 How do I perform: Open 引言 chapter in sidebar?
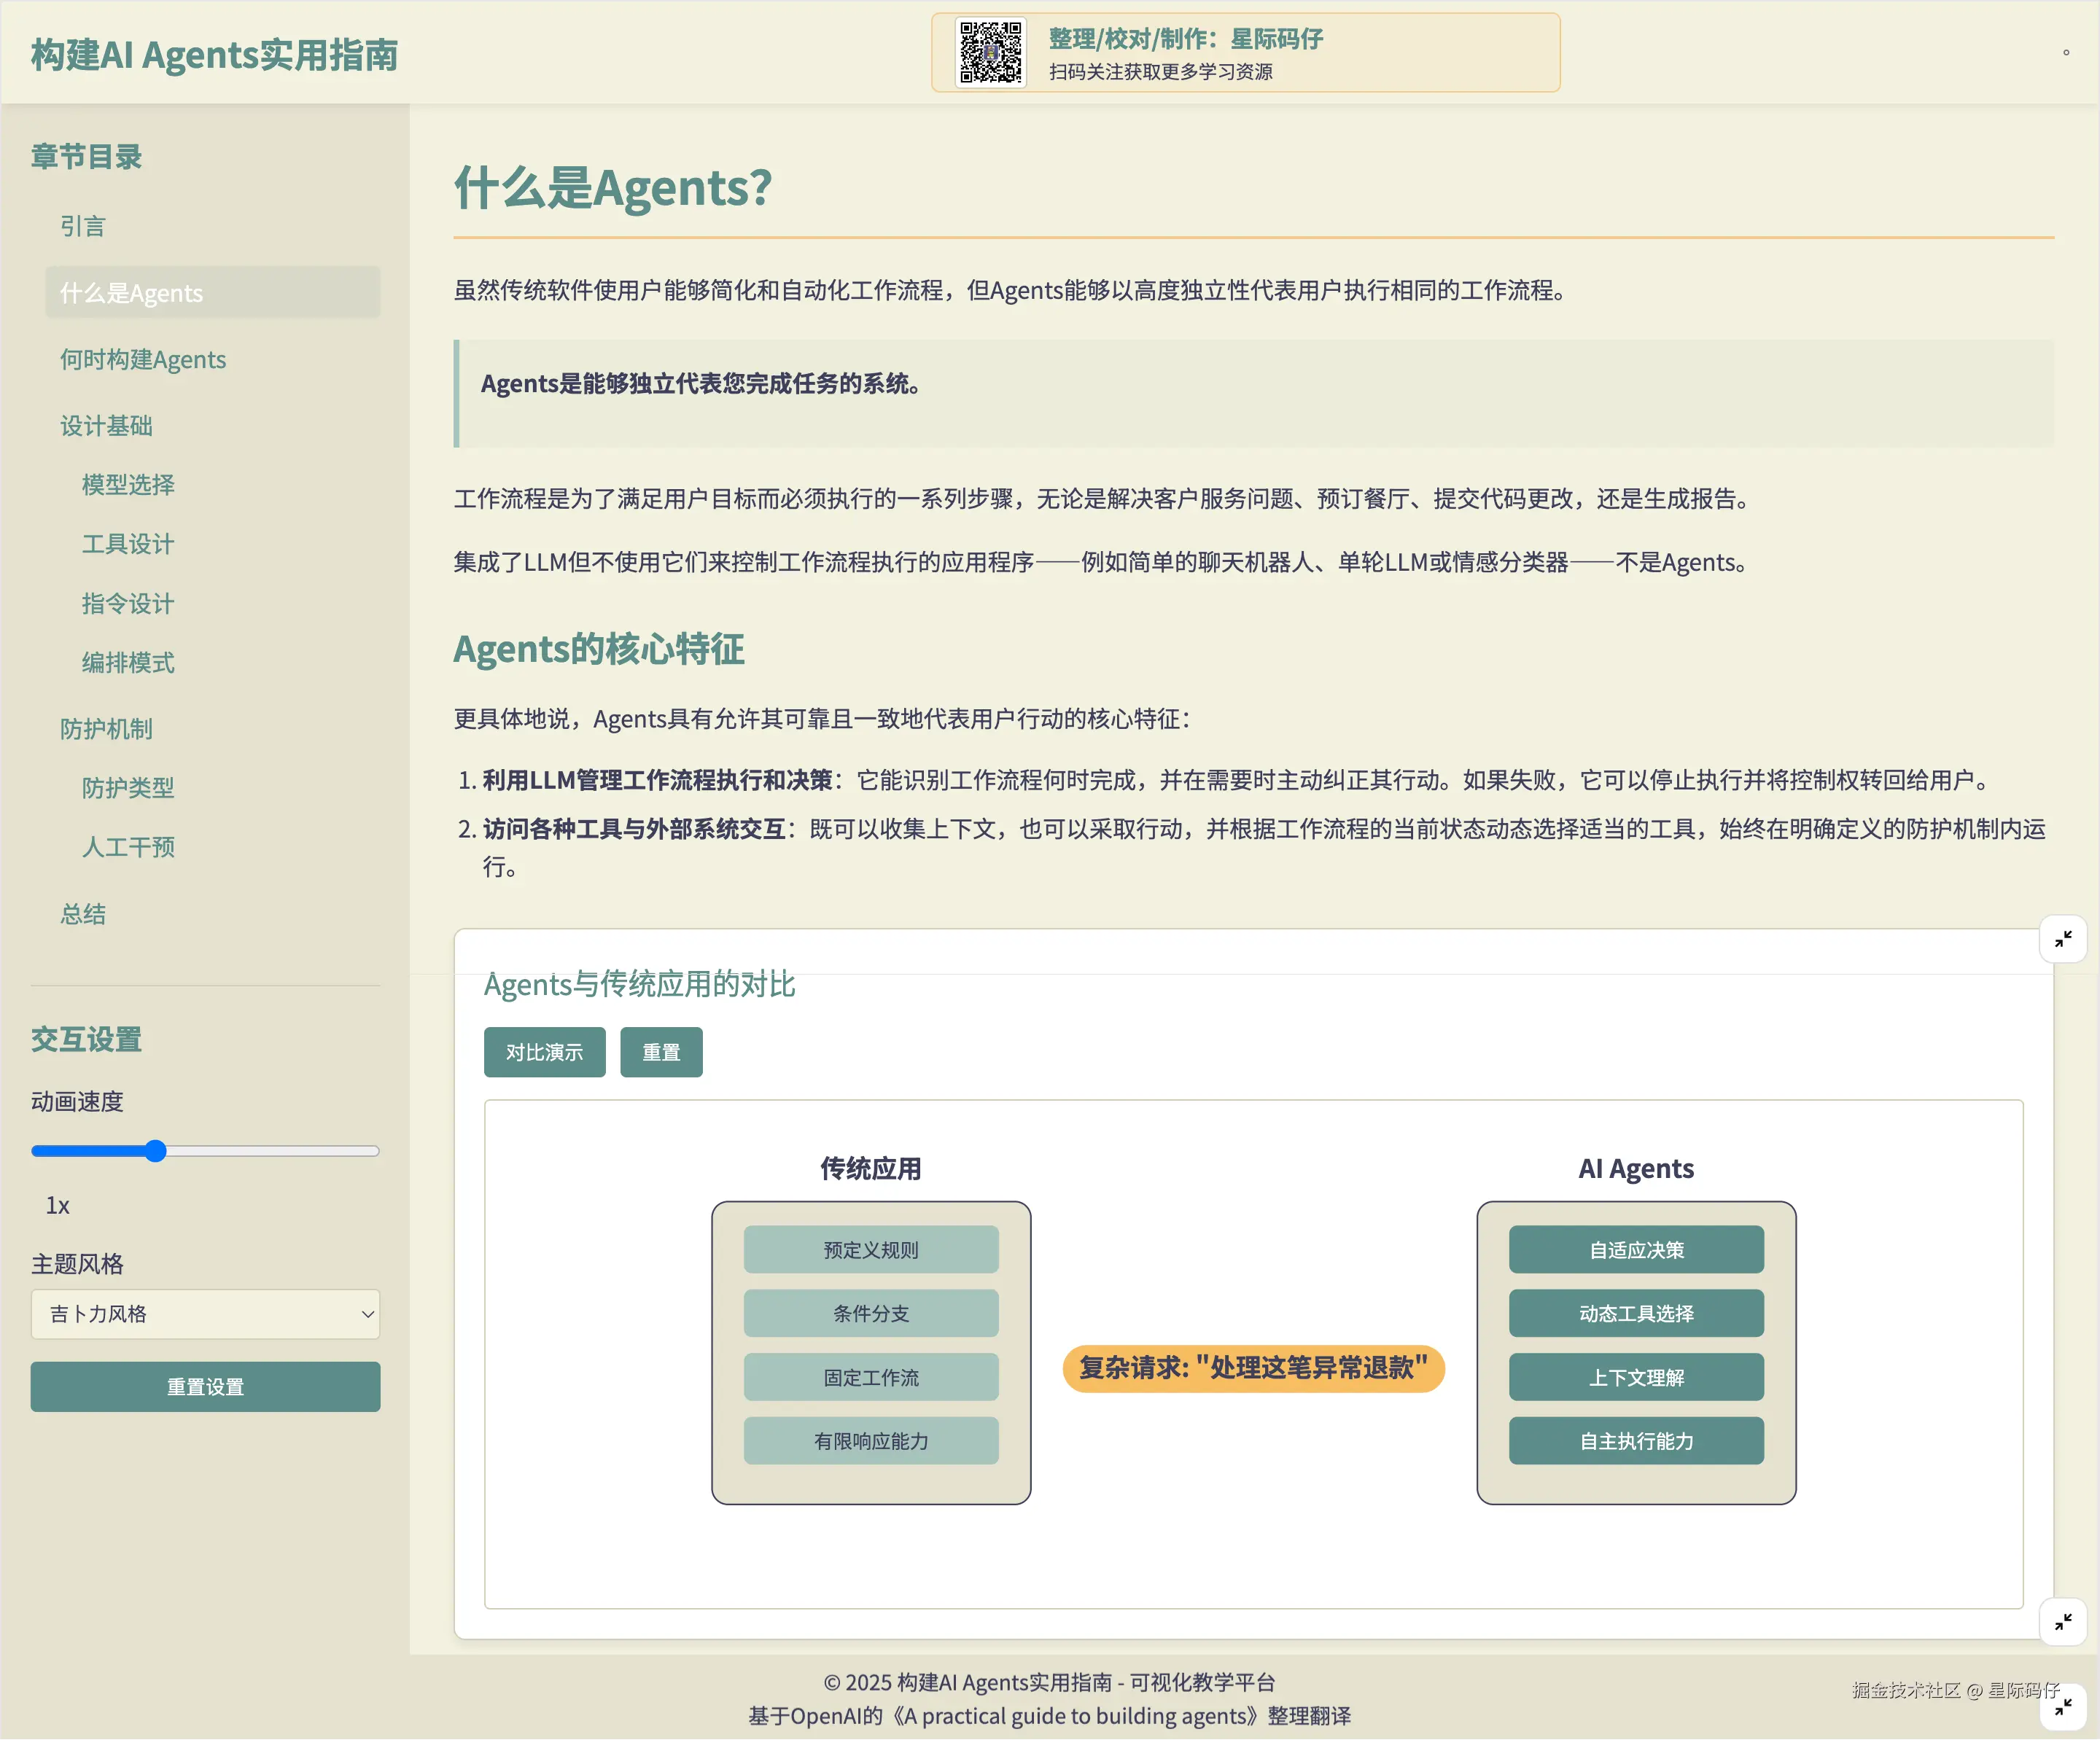click(x=83, y=227)
